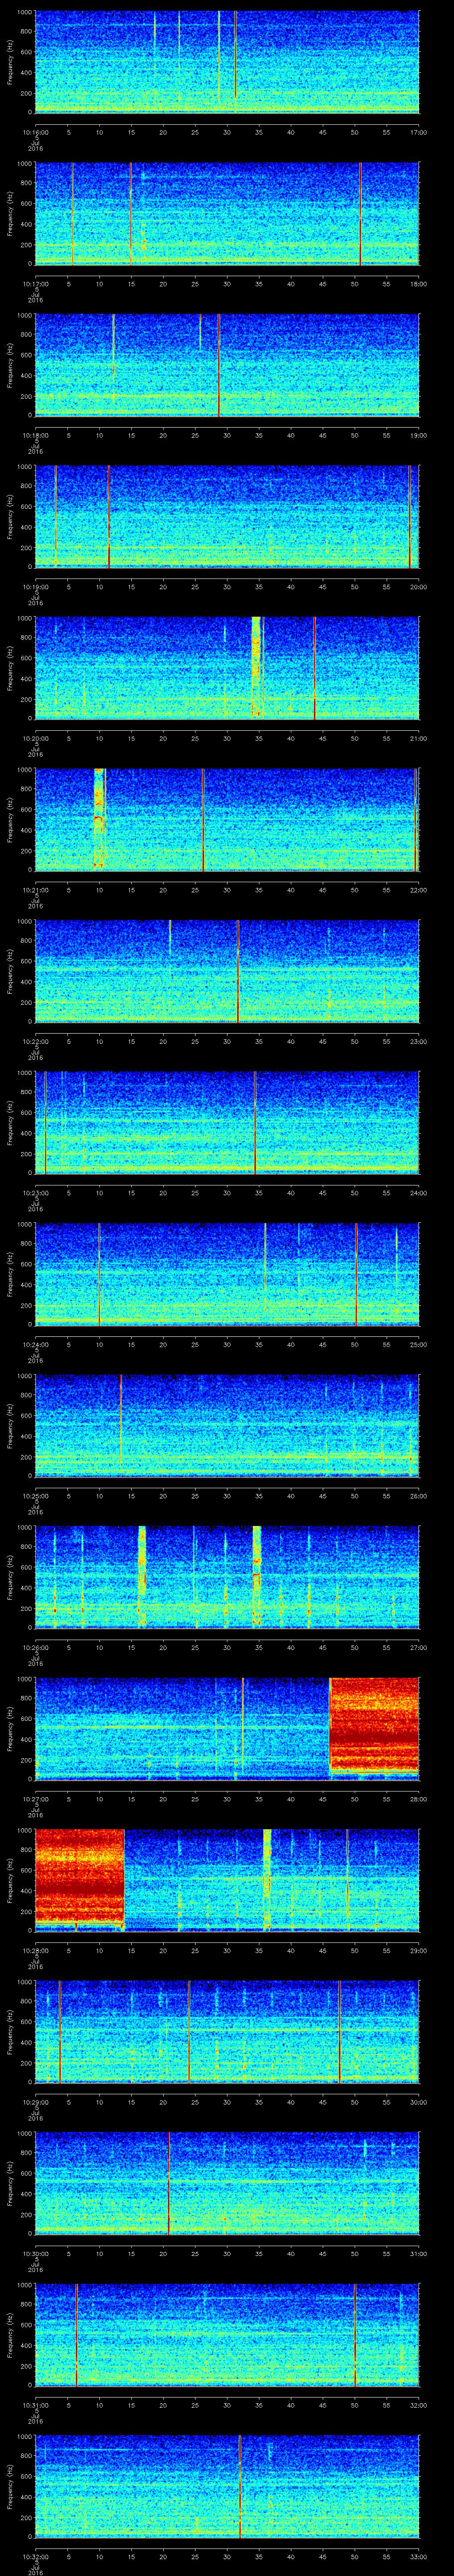
Task: Click the red broadband block in the 10:28:00 panel
Action: point(79,1879)
